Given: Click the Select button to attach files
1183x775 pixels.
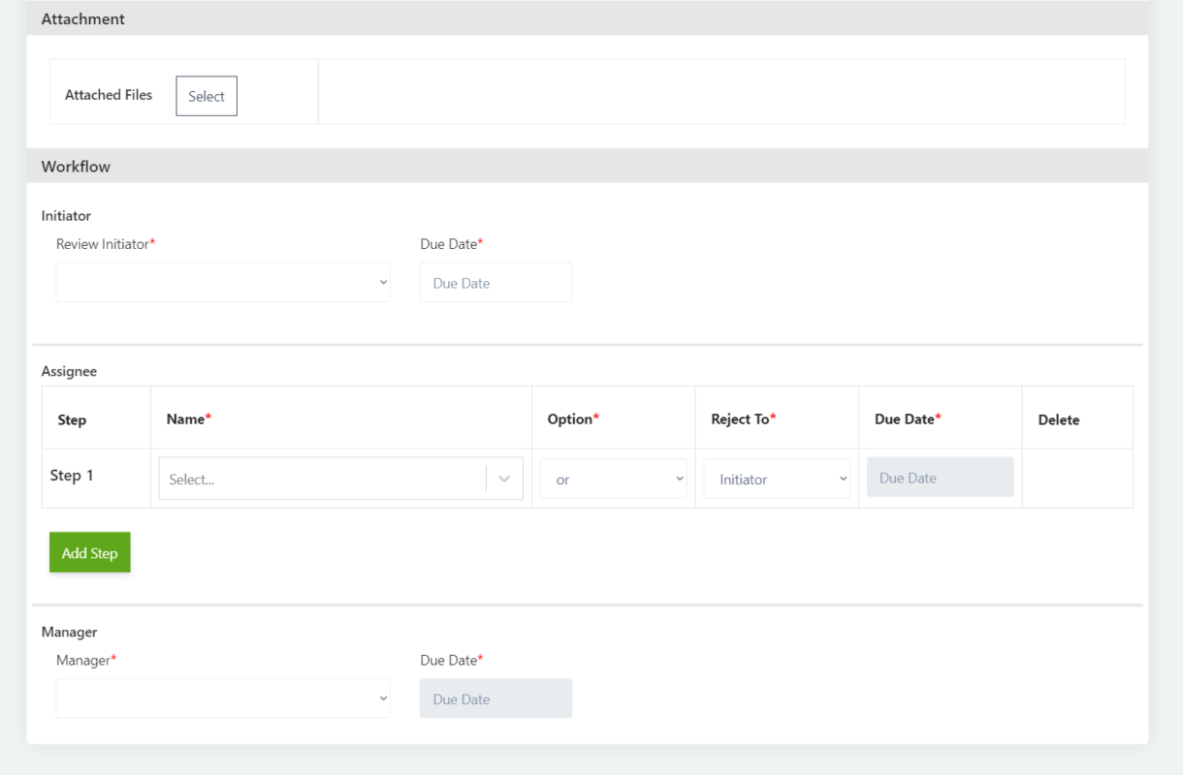Looking at the screenshot, I should [206, 95].
